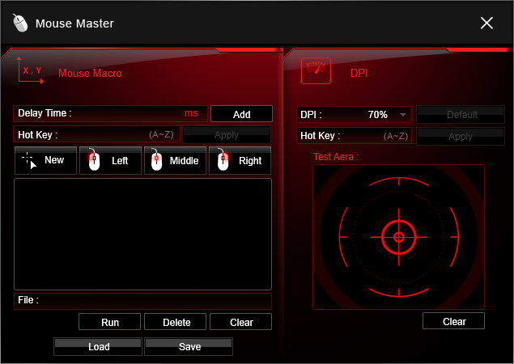Clear the macro list

pyautogui.click(x=241, y=322)
